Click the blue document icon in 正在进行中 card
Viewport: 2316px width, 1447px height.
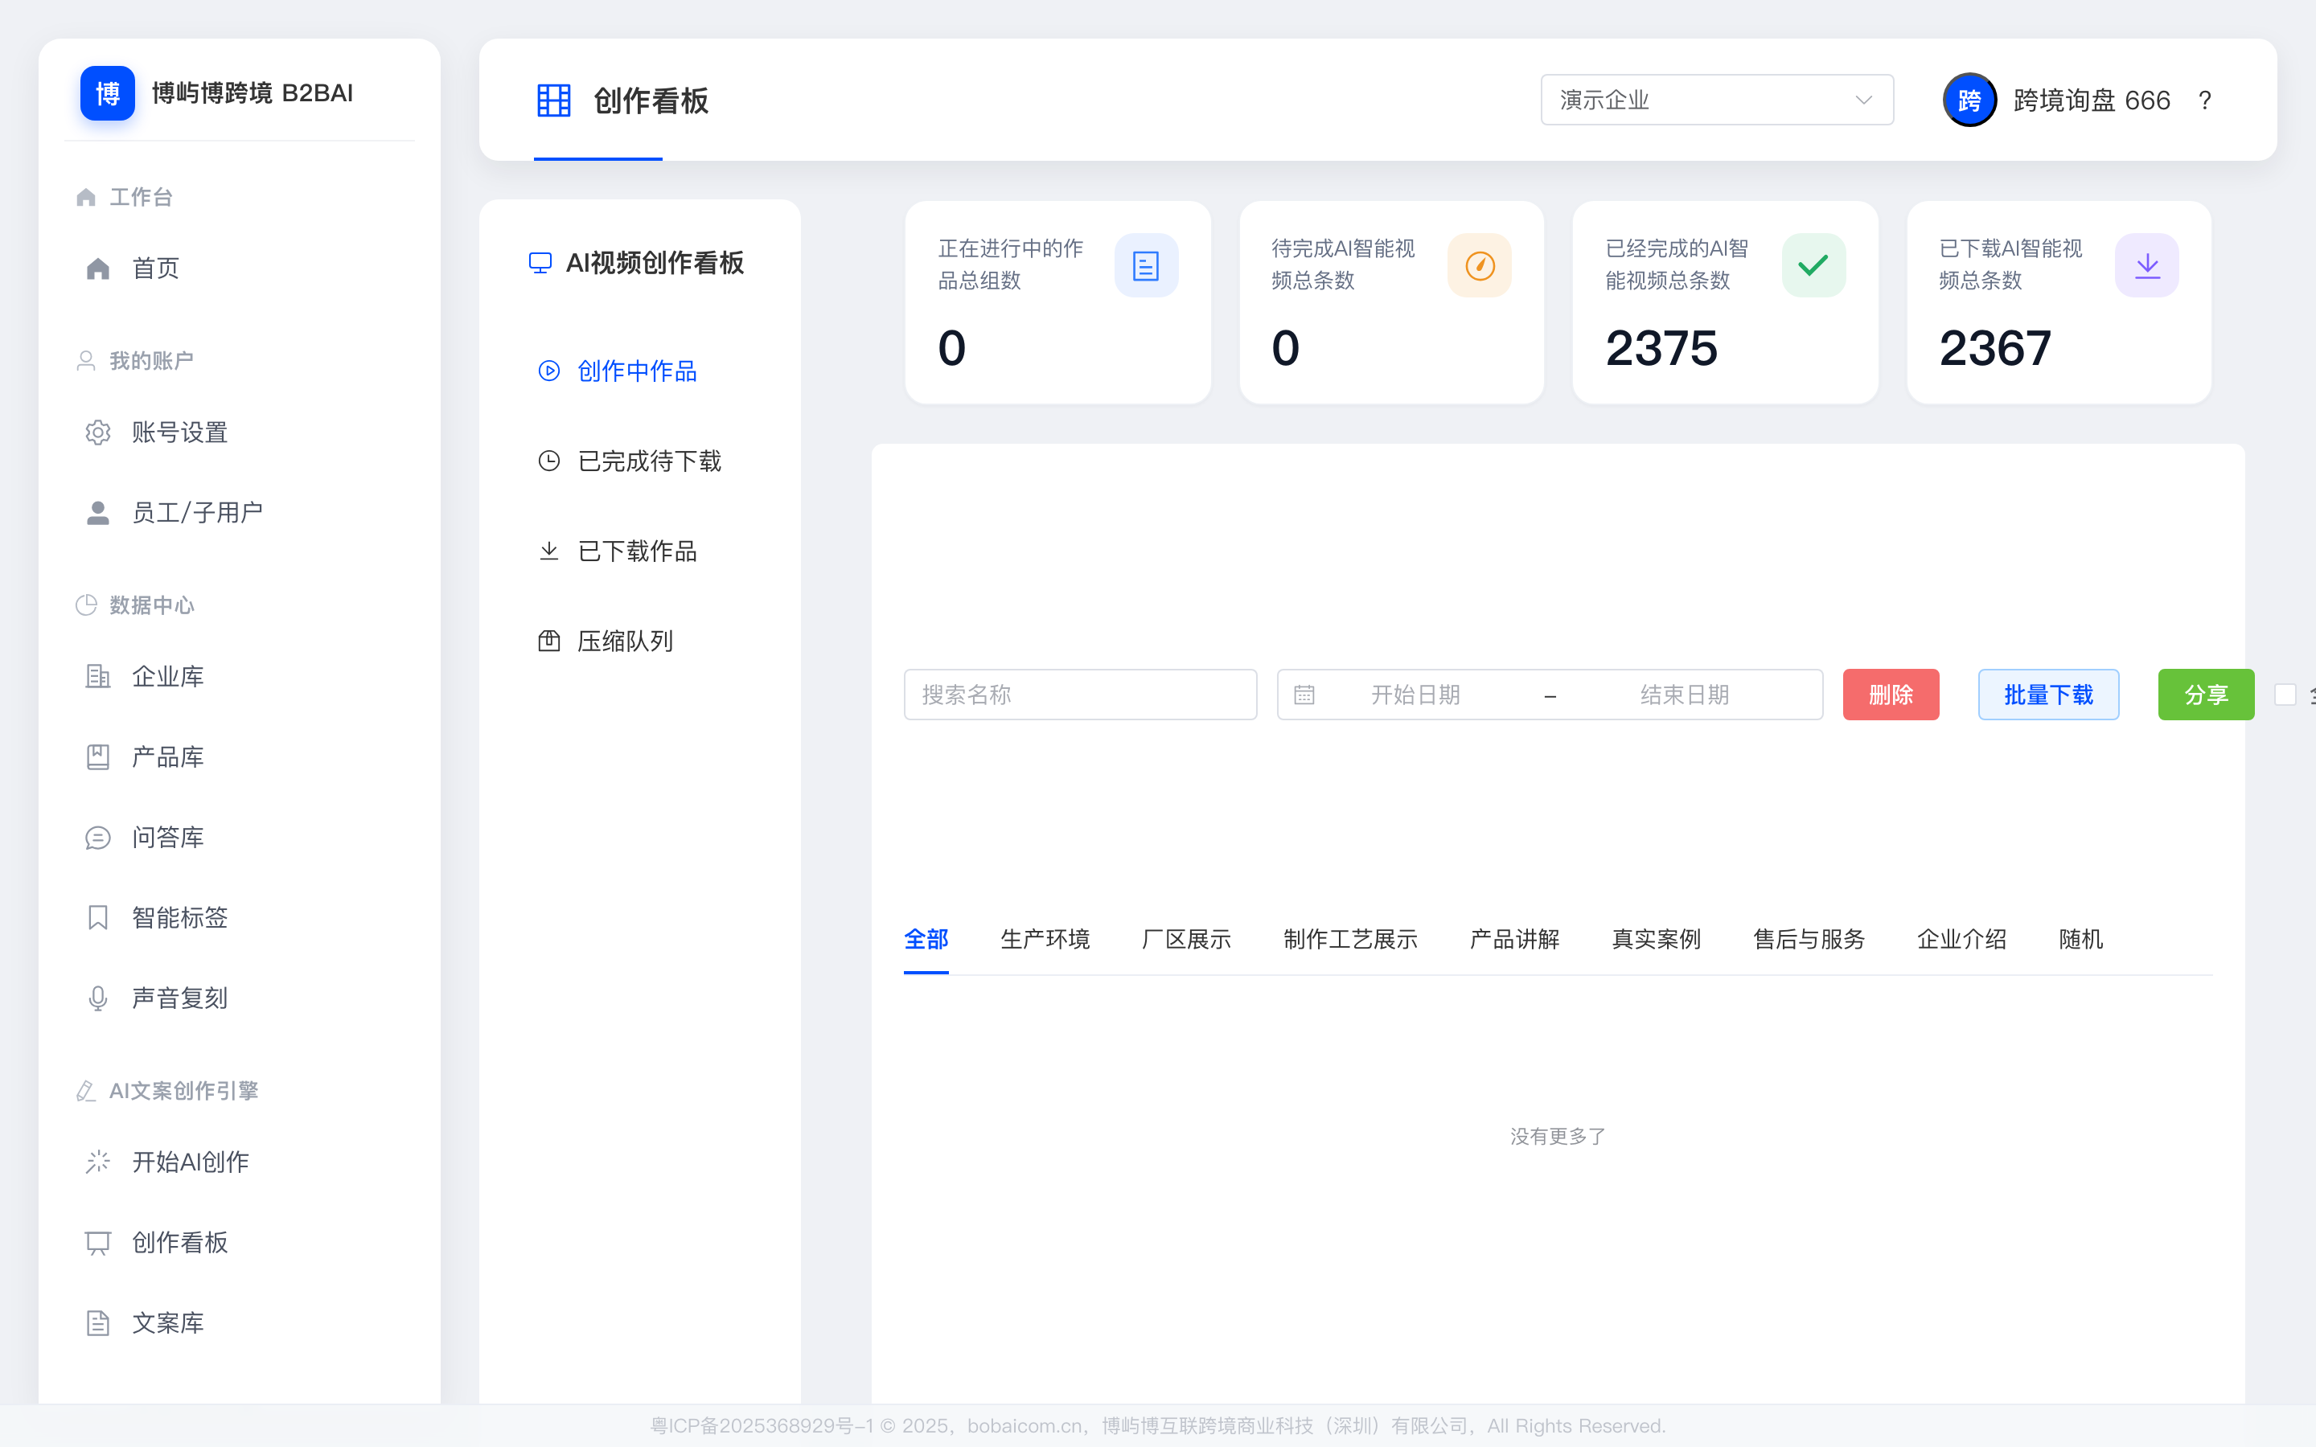1146,265
